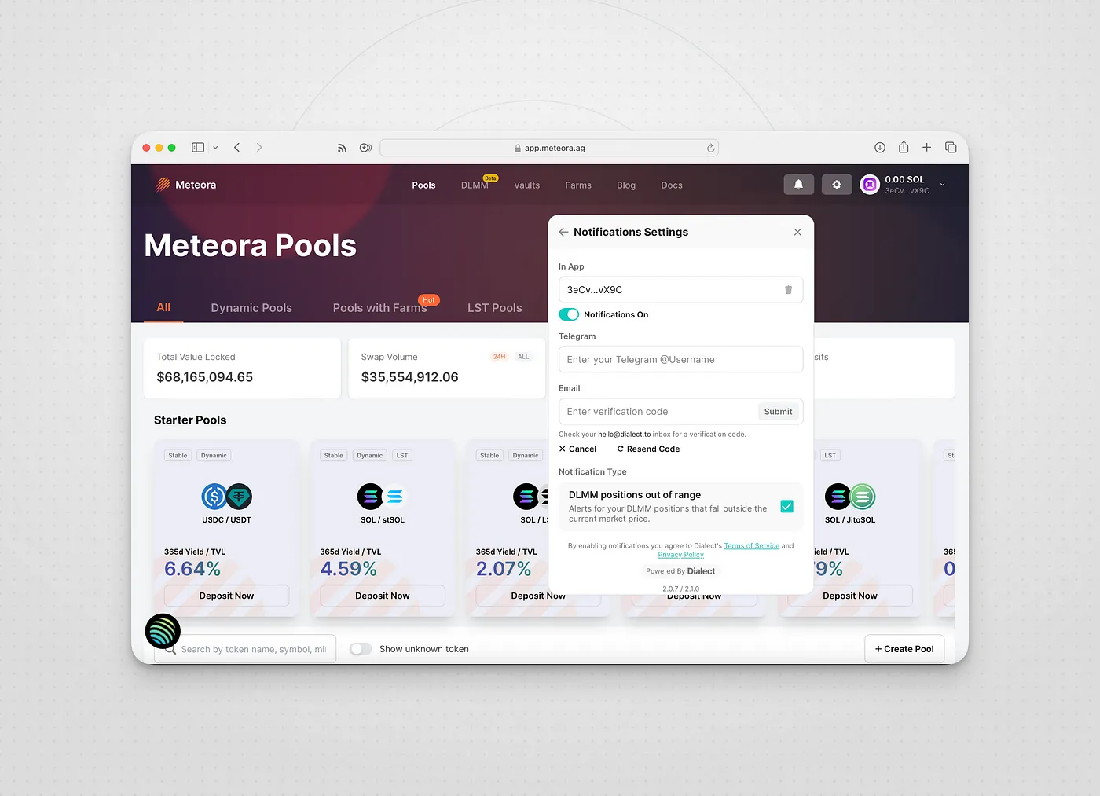The image size is (1100, 796).
Task: Click the token name search field
Action: coord(245,649)
